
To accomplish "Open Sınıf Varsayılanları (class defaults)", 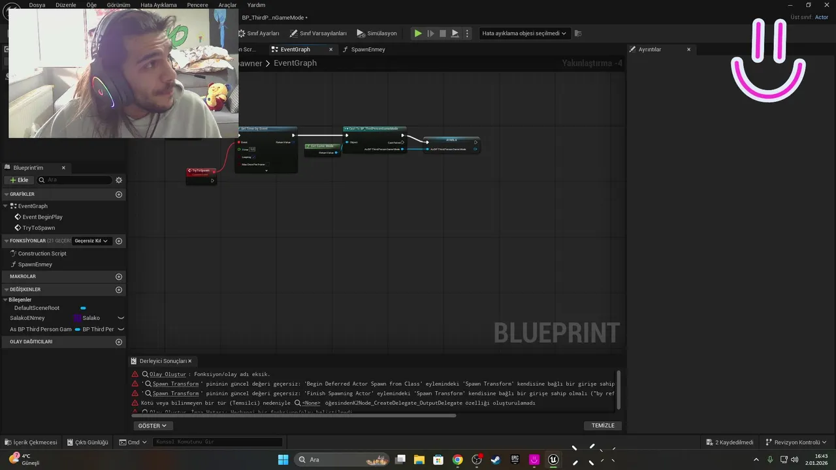I will pyautogui.click(x=318, y=33).
